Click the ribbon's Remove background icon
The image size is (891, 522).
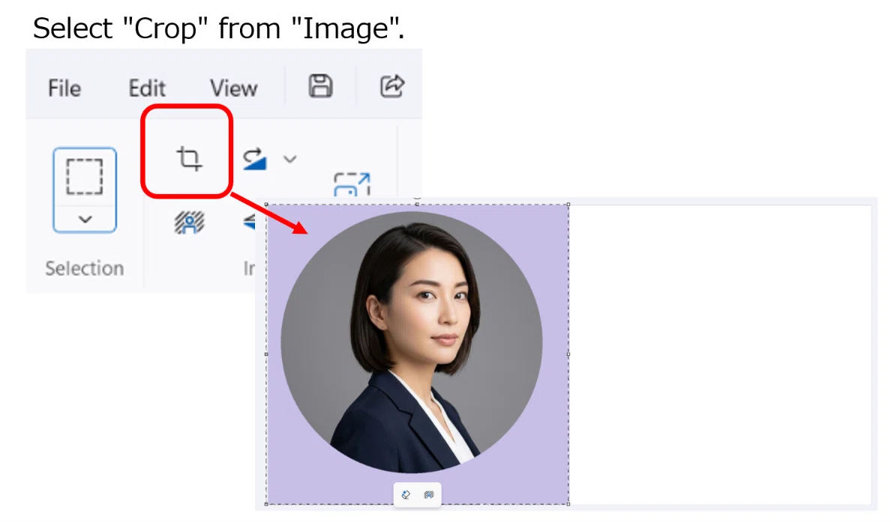pyautogui.click(x=189, y=222)
